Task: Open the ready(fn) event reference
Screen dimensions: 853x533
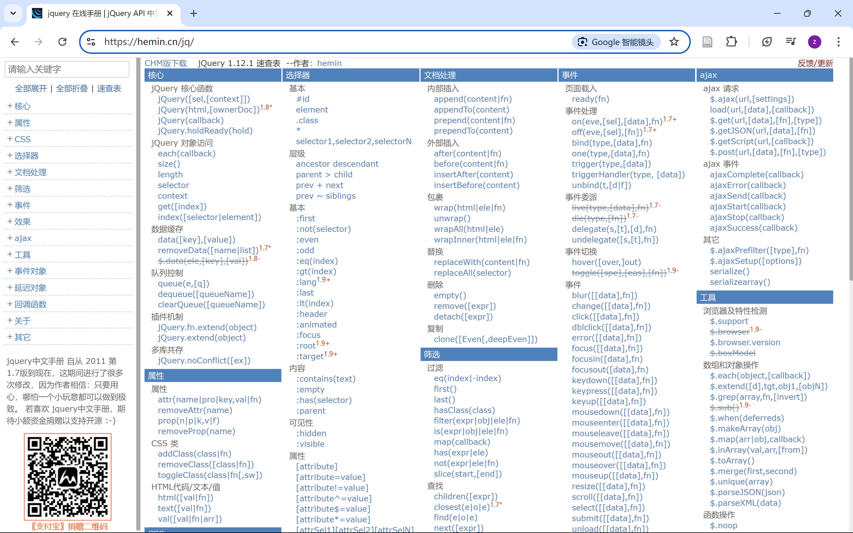Action: pyautogui.click(x=590, y=99)
